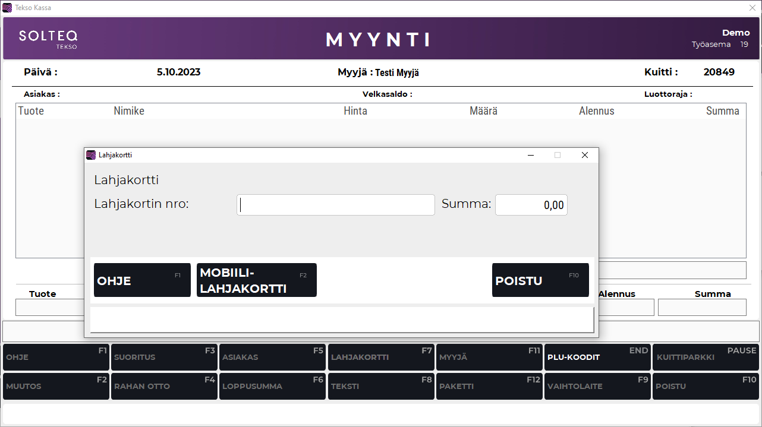762x427 pixels.
Task: Click POISTU inside the Lahjakortti dialog
Action: (x=540, y=280)
